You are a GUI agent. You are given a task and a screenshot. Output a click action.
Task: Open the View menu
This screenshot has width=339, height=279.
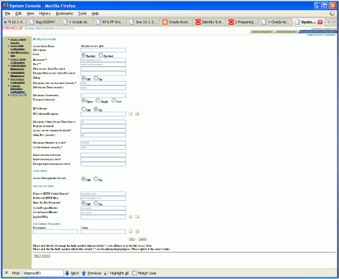point(30,13)
